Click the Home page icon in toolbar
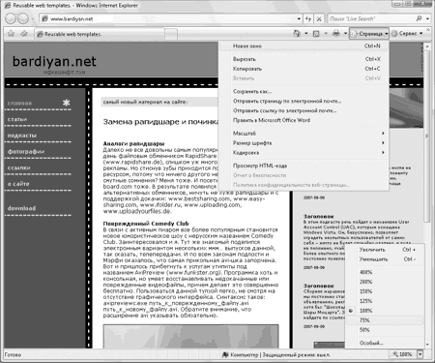The width and height of the screenshot is (435, 363). [x=297, y=33]
